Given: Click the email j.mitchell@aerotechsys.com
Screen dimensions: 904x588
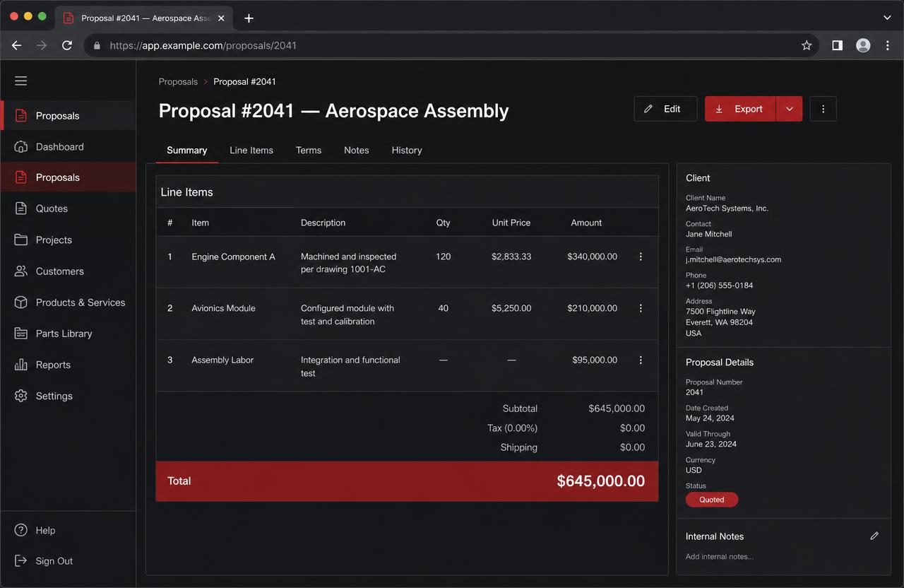Looking at the screenshot, I should point(733,259).
